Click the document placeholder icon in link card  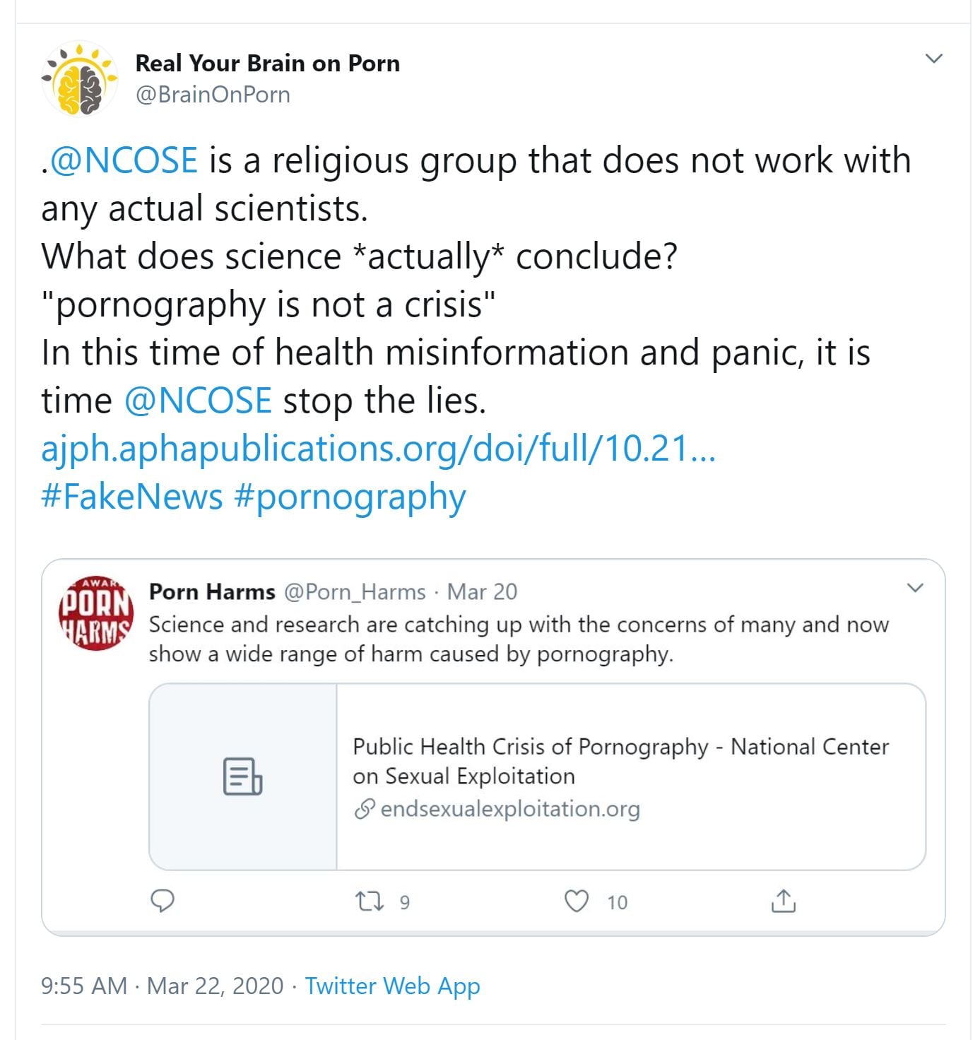click(242, 776)
